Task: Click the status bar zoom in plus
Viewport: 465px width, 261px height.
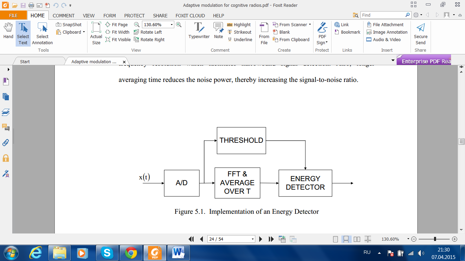Action: coord(454,239)
